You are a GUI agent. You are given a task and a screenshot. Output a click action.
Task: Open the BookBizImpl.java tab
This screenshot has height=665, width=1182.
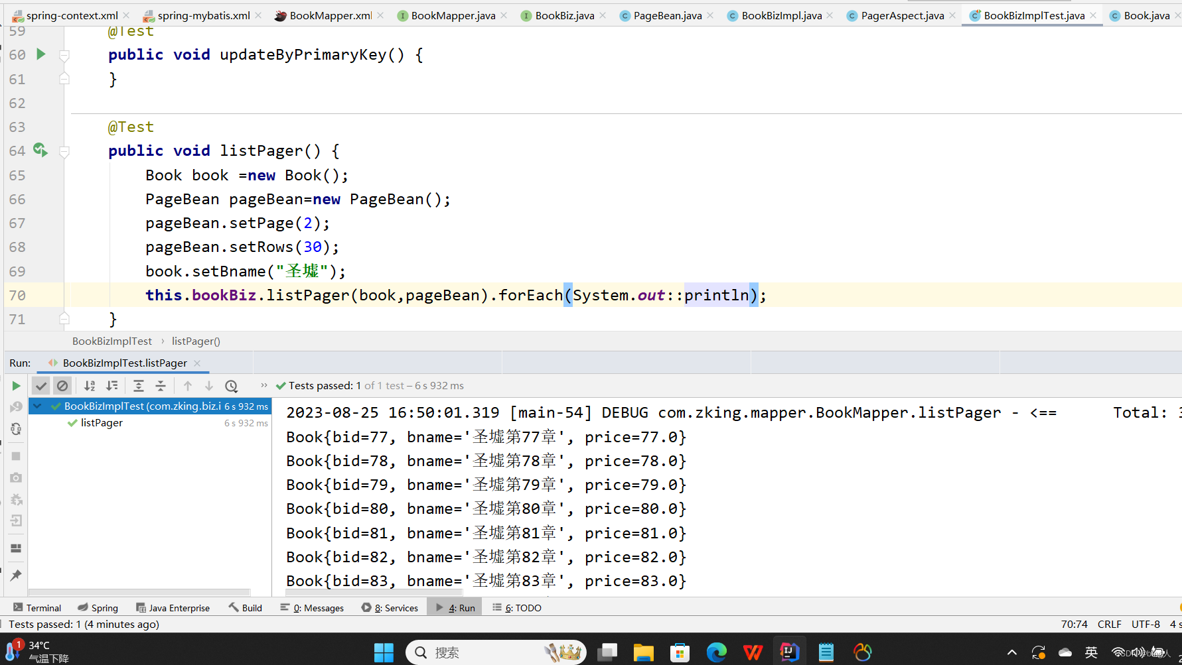[x=781, y=15]
